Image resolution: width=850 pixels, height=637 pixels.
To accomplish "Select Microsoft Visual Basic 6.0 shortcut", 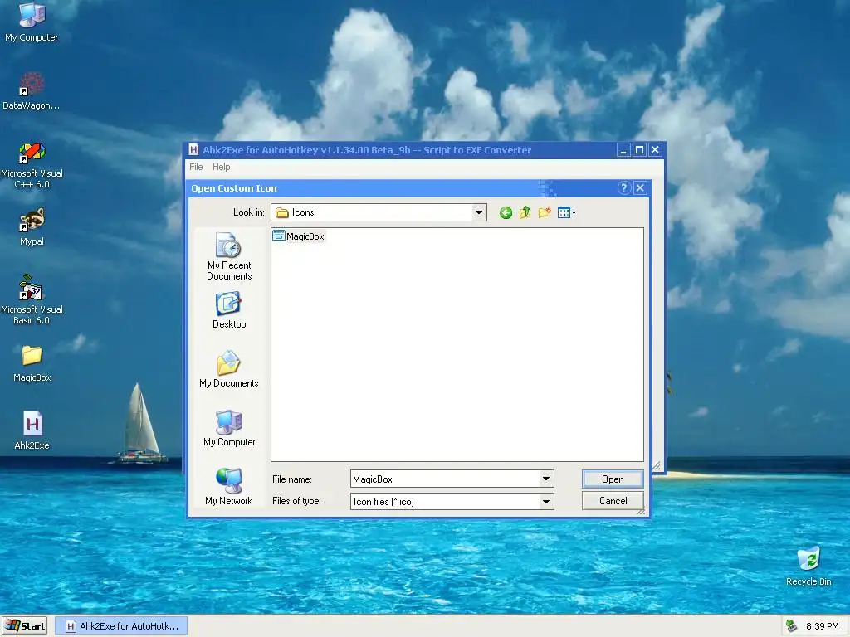I will (x=32, y=299).
